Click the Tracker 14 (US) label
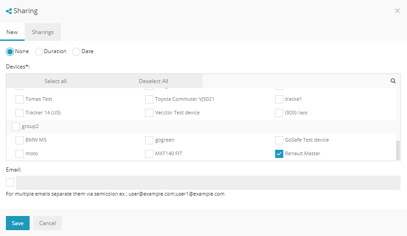 (43, 113)
